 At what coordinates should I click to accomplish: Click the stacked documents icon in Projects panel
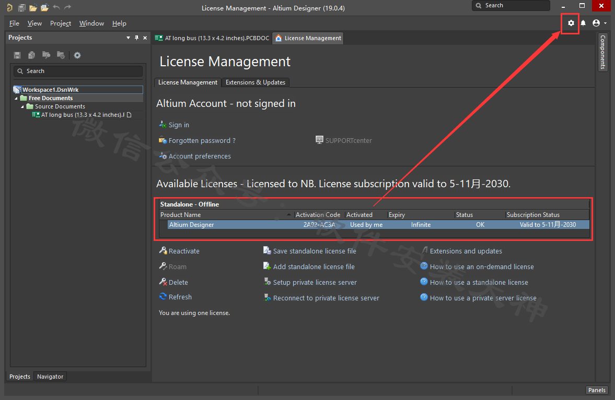32,55
